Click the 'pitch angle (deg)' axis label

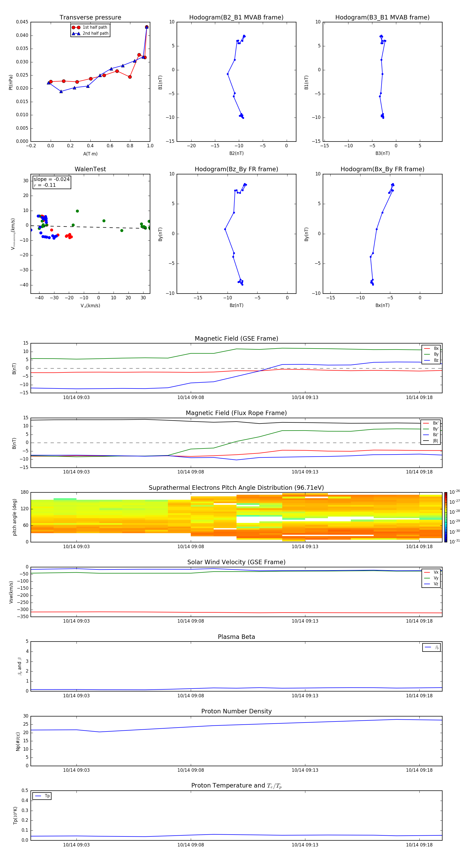(x=14, y=517)
